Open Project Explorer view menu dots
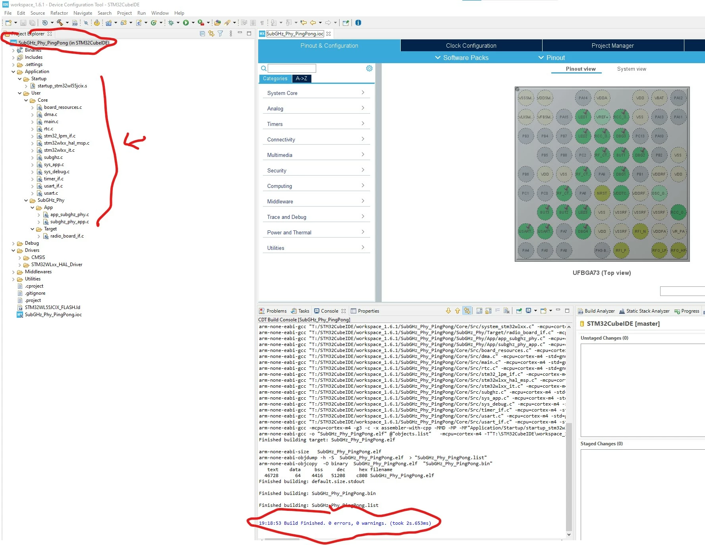This screenshot has width=705, height=545. click(231, 34)
